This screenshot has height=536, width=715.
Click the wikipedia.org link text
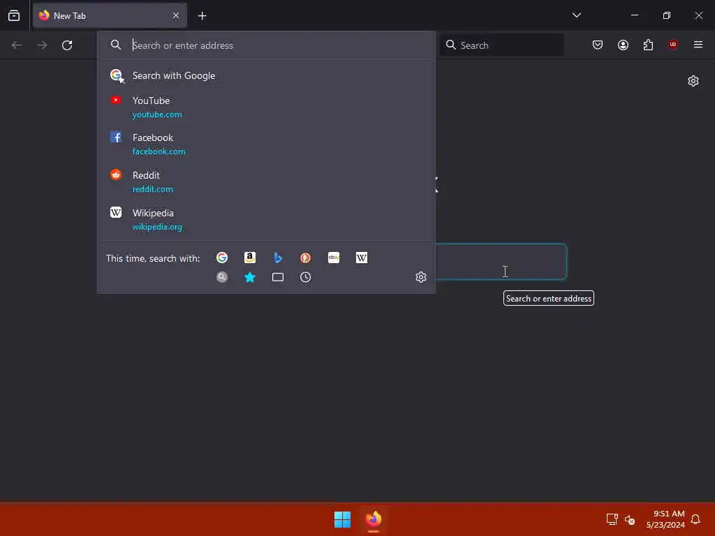[157, 227]
